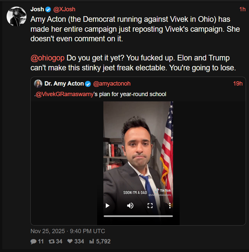Mute the video sound
249x252 pixels.
(x=130, y=205)
